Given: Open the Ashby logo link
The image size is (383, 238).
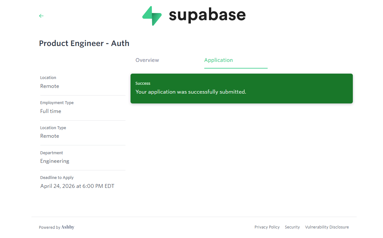Looking at the screenshot, I should (68, 227).
